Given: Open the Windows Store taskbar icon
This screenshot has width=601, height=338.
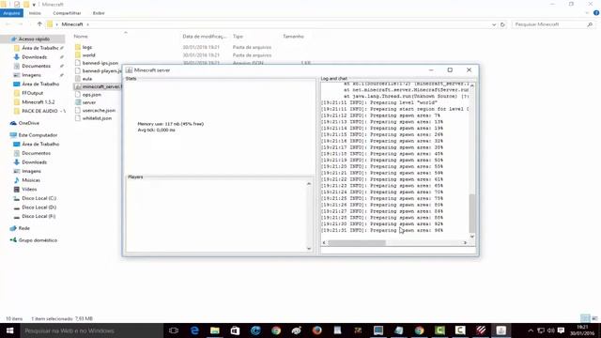Looking at the screenshot, I should click(x=235, y=330).
